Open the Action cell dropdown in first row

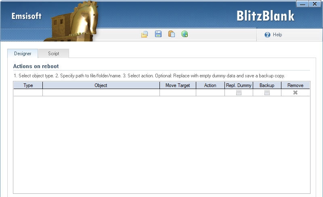(x=210, y=93)
